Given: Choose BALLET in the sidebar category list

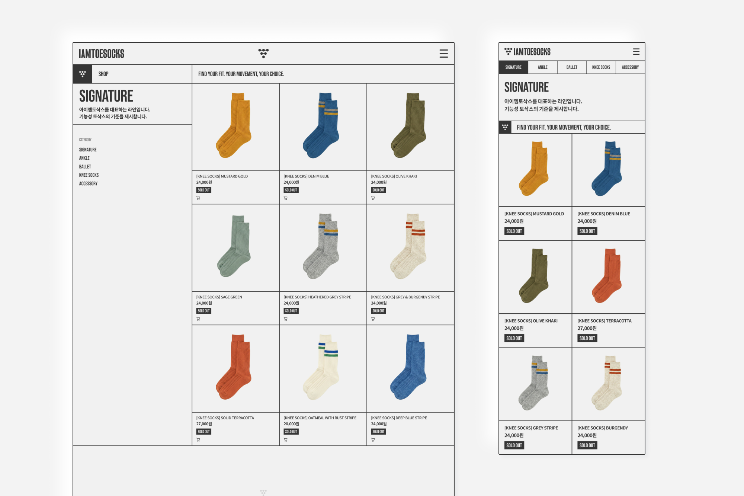Looking at the screenshot, I should (85, 167).
